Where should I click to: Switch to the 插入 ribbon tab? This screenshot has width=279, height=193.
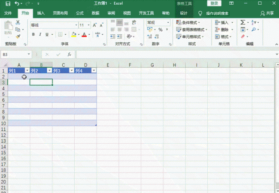tap(41, 13)
